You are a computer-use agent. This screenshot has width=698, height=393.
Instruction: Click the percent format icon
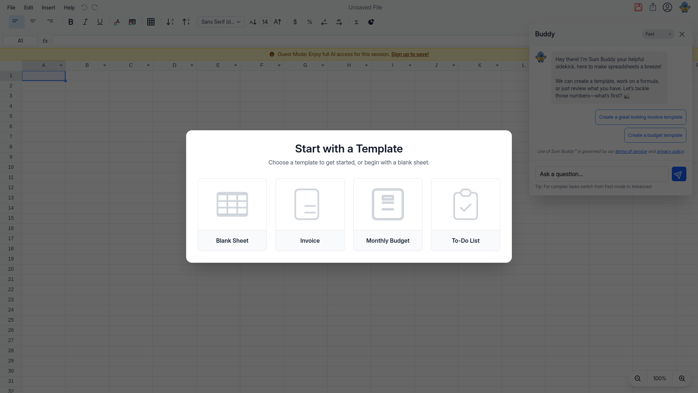coord(310,22)
